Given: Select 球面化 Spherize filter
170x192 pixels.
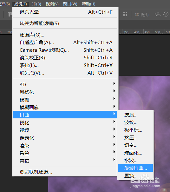Looking at the screenshot, I should [x=135, y=153].
